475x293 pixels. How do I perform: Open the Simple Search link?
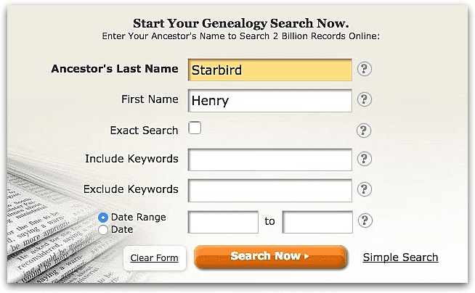pyautogui.click(x=400, y=257)
